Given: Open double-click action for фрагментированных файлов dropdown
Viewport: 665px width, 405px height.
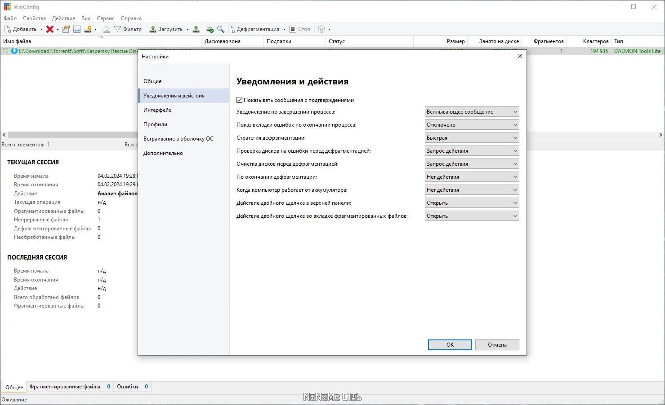Looking at the screenshot, I should [472, 216].
